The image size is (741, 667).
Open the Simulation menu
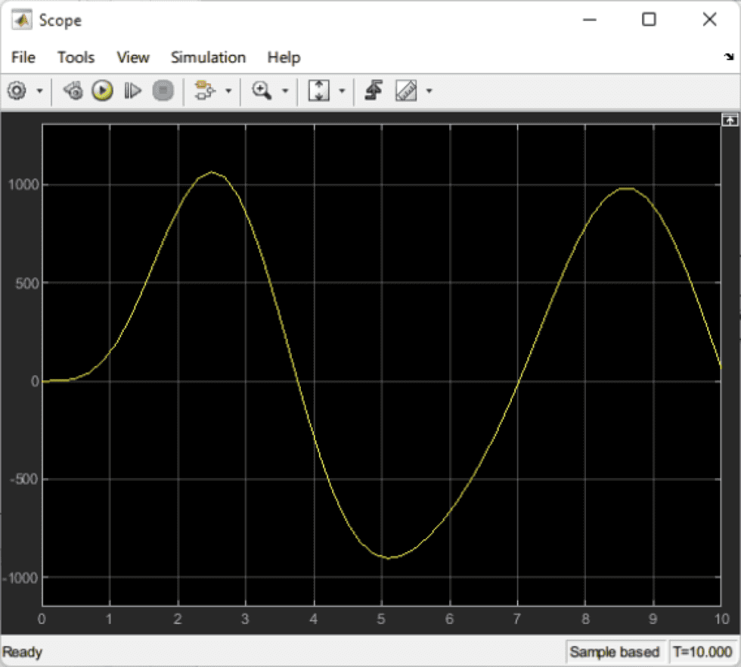[208, 57]
